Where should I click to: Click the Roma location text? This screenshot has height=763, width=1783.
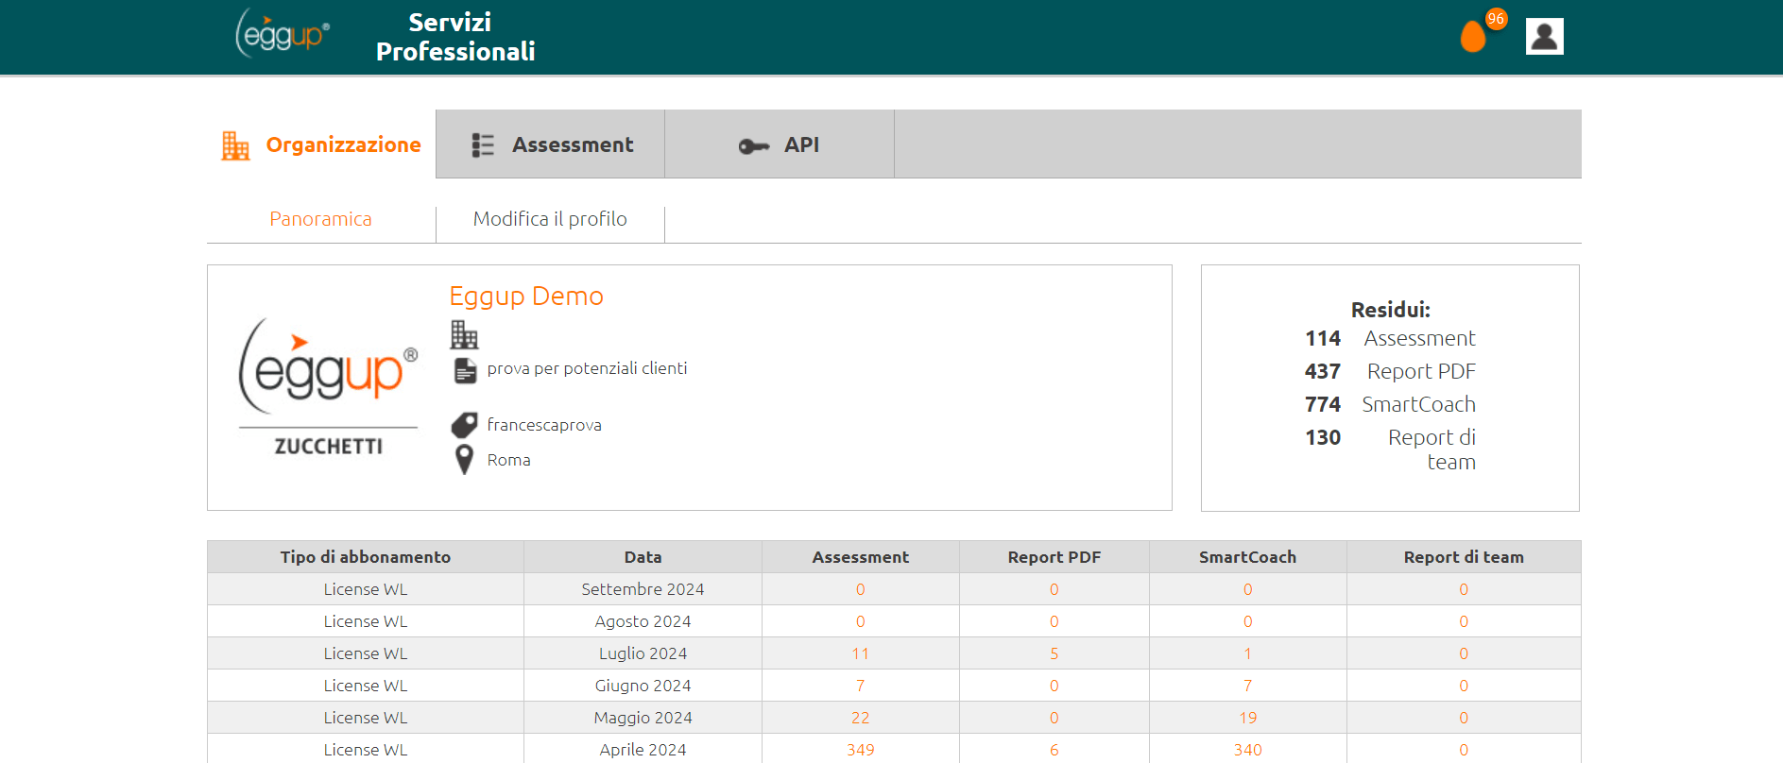tap(508, 460)
